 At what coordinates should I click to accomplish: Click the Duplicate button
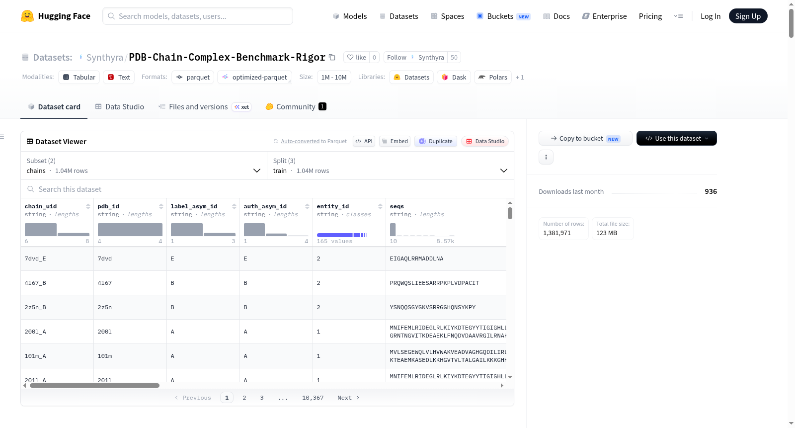436,141
